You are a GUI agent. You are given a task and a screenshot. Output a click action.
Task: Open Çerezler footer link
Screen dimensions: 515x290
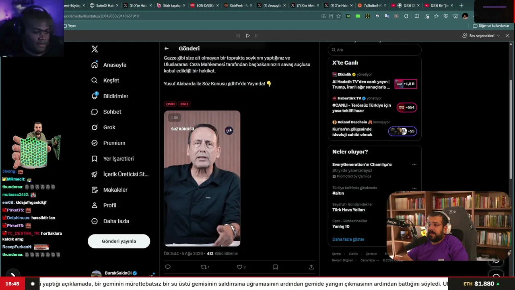(371, 254)
